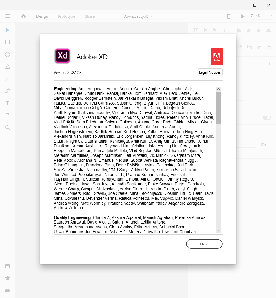Switch to the Prototype tab
Screen dimensions: 276x298
[x=67, y=16]
